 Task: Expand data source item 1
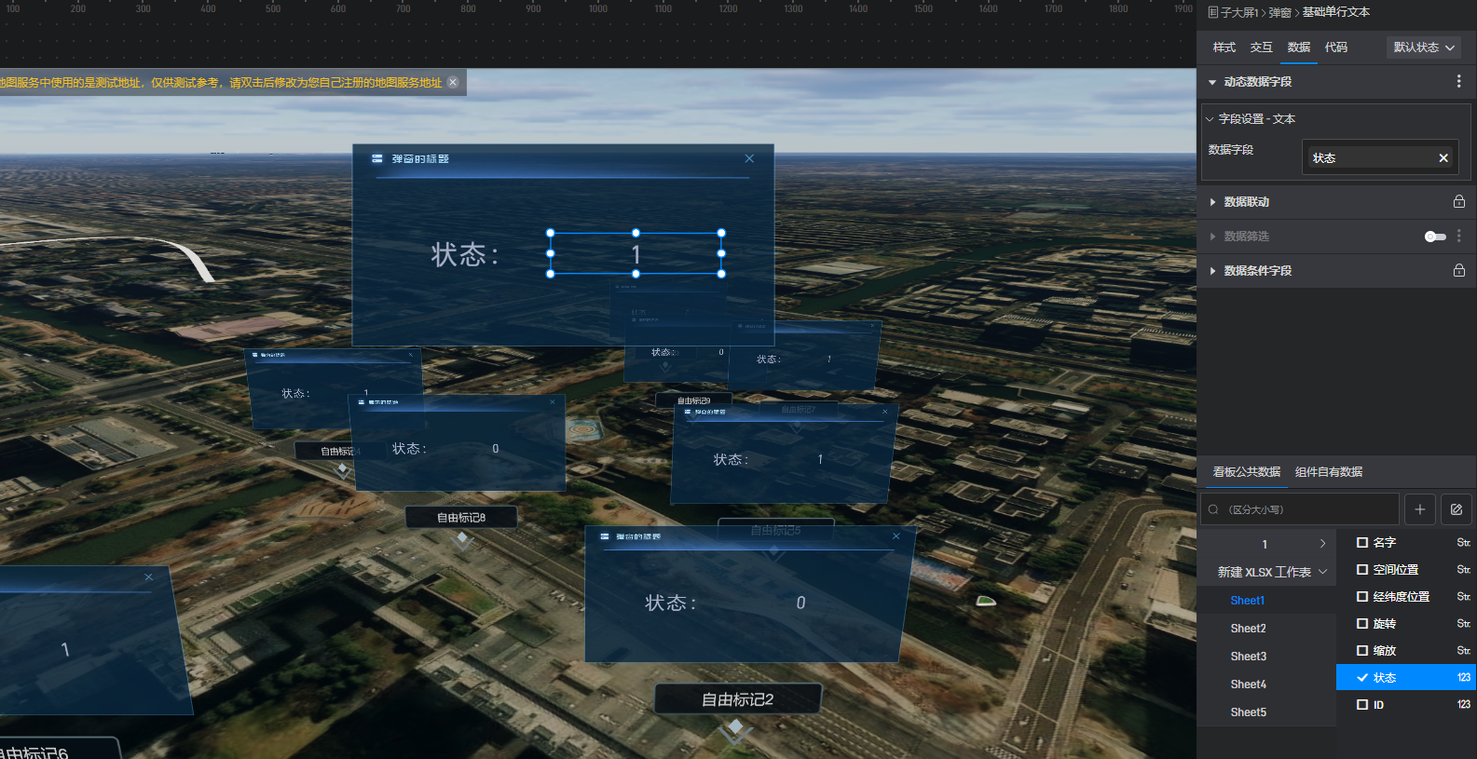click(1322, 544)
